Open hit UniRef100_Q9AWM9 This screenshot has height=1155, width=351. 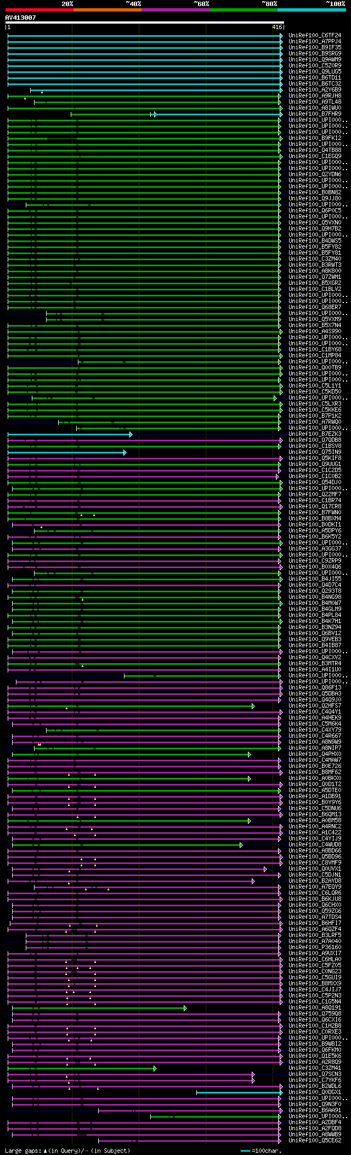315,60
